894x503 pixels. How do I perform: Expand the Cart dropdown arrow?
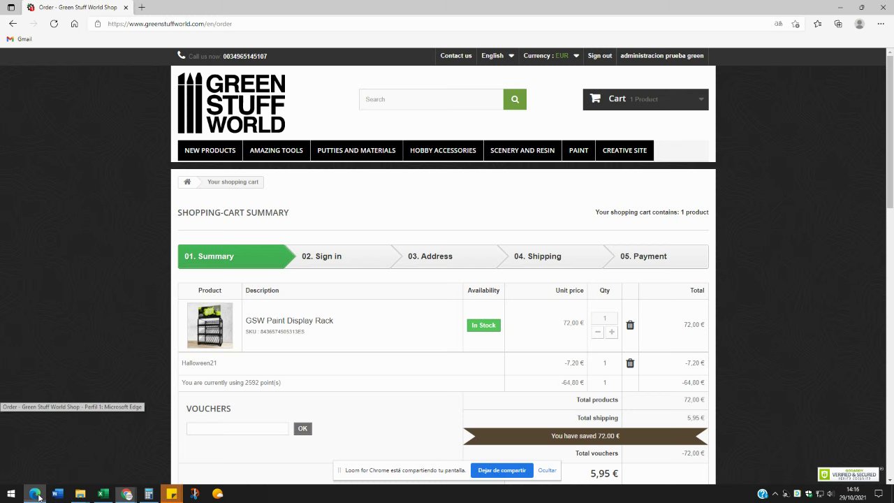701,99
